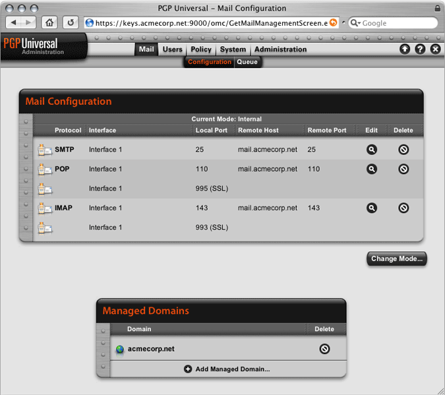The width and height of the screenshot is (445, 395).
Task: Click the 993 (SSL) local port value
Action: click(x=212, y=228)
